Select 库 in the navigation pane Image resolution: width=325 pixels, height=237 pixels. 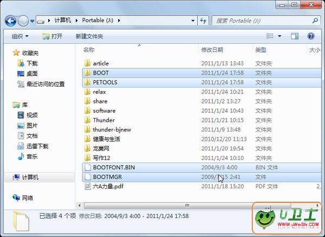[x=20, y=105]
